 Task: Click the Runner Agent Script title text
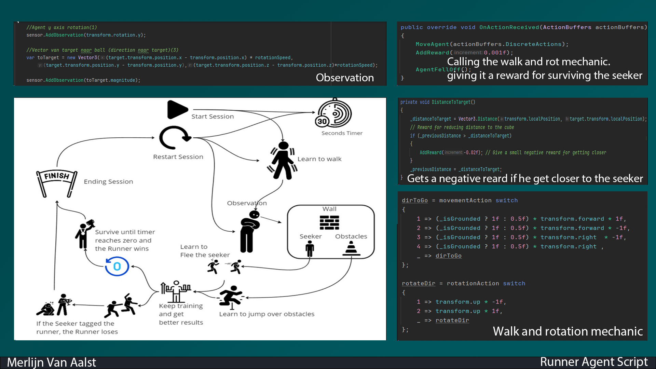click(593, 362)
